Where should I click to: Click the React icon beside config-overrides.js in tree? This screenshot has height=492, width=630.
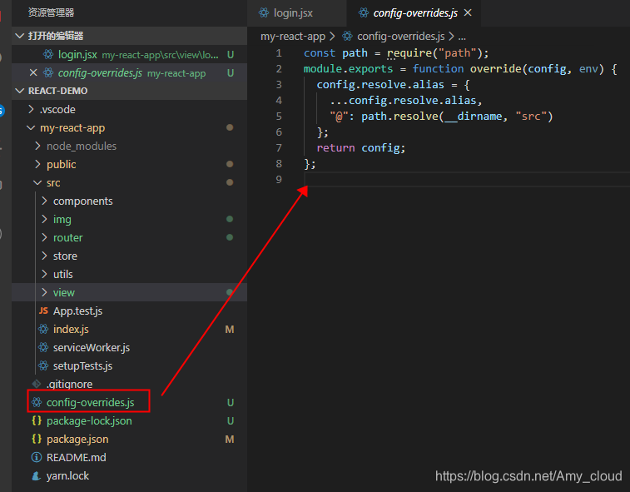coord(37,402)
